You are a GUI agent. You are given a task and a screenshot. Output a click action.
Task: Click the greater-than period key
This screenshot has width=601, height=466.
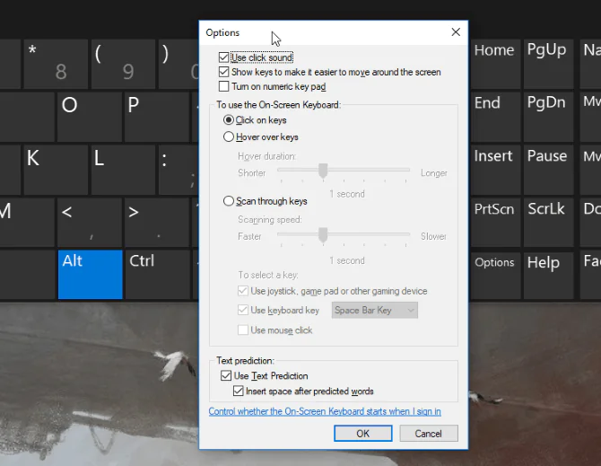coord(157,223)
